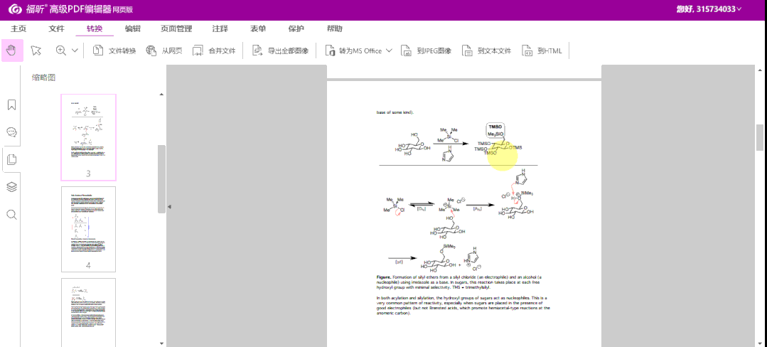This screenshot has height=347, width=767.
Task: Open the bookmarks sidebar panel
Action: pyautogui.click(x=11, y=105)
